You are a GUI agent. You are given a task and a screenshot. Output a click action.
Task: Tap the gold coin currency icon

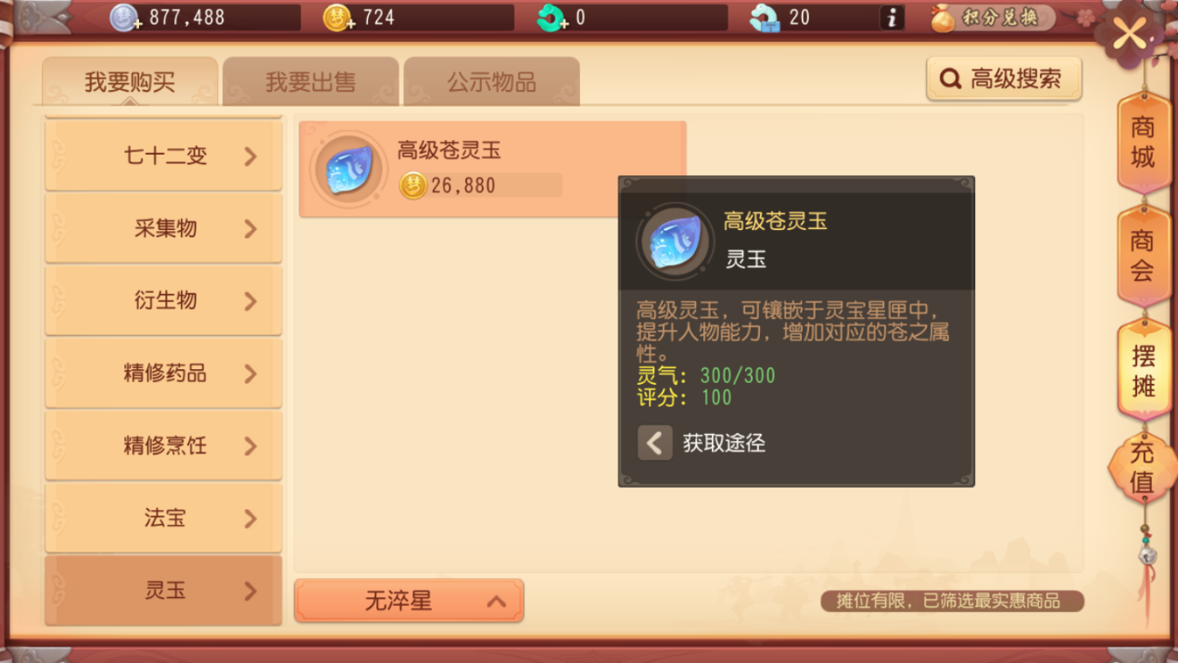point(338,18)
